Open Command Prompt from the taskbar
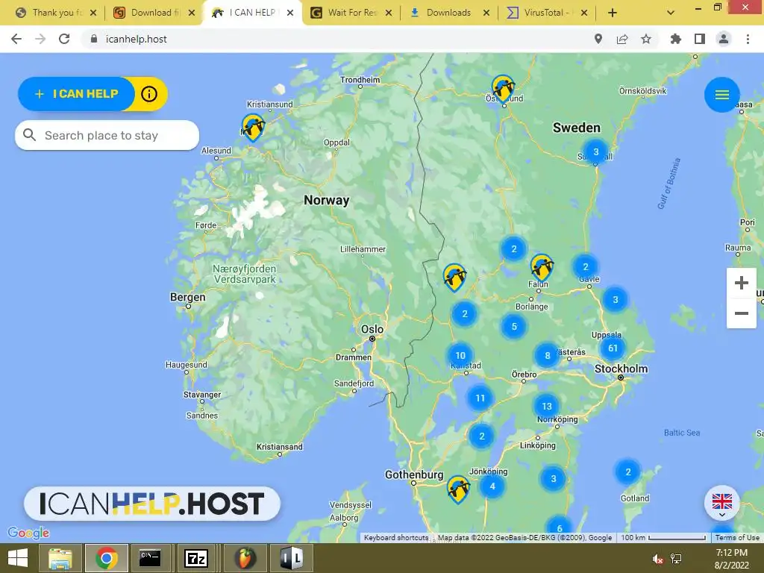This screenshot has width=764, height=573. [150, 558]
